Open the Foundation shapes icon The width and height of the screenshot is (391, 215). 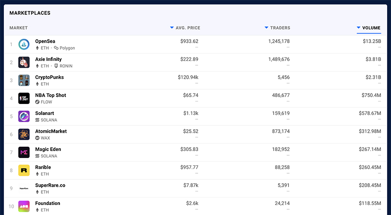click(24, 206)
